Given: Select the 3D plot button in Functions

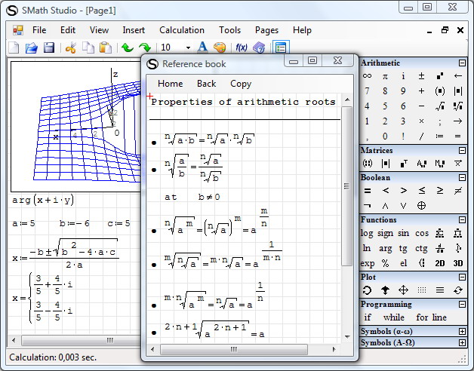Looking at the screenshot, I should pyautogui.click(x=457, y=263).
